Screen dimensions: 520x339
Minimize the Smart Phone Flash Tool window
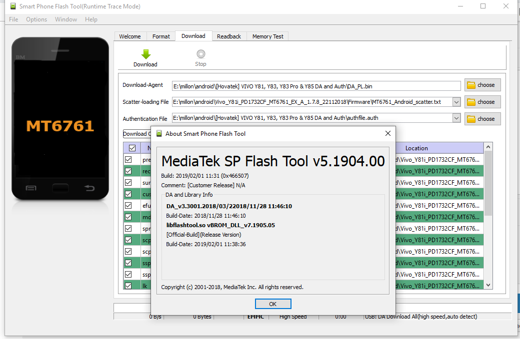tap(460, 6)
